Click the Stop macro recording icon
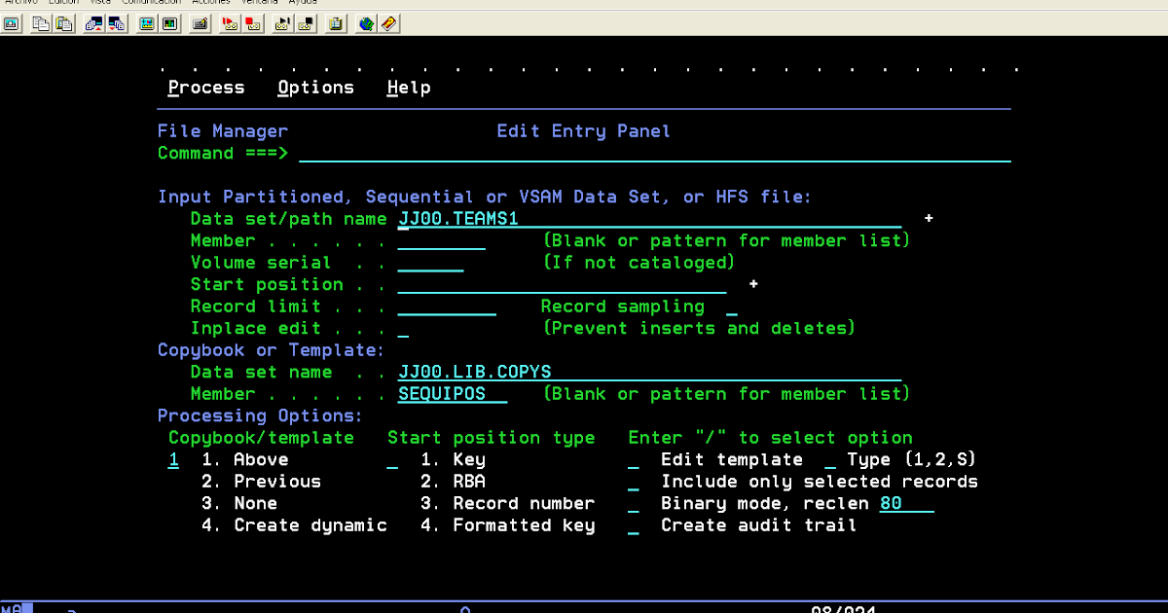 click(x=251, y=23)
